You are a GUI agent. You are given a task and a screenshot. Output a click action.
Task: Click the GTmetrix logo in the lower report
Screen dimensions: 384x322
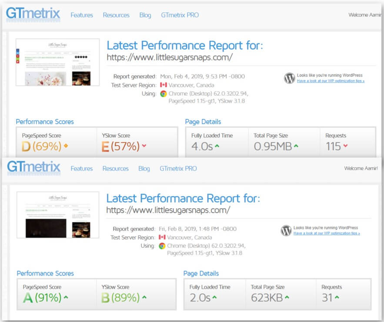tap(34, 168)
